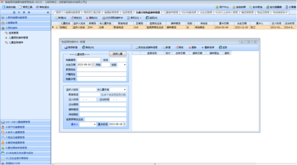
Task: Click the 疫苗名称 column header
Action: [152, 53]
